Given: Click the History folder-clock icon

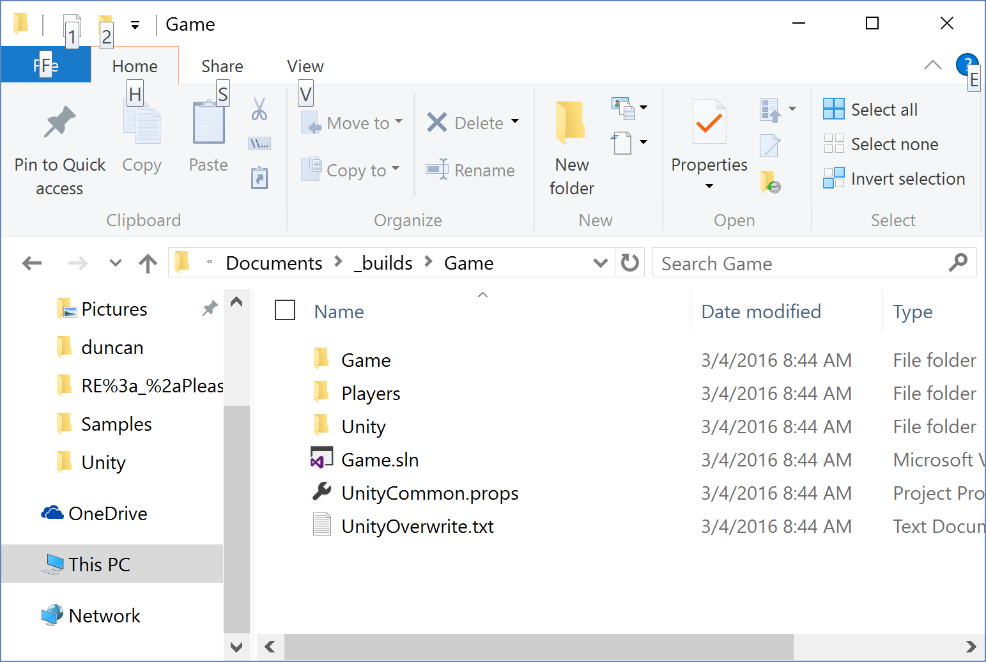Looking at the screenshot, I should tap(771, 182).
